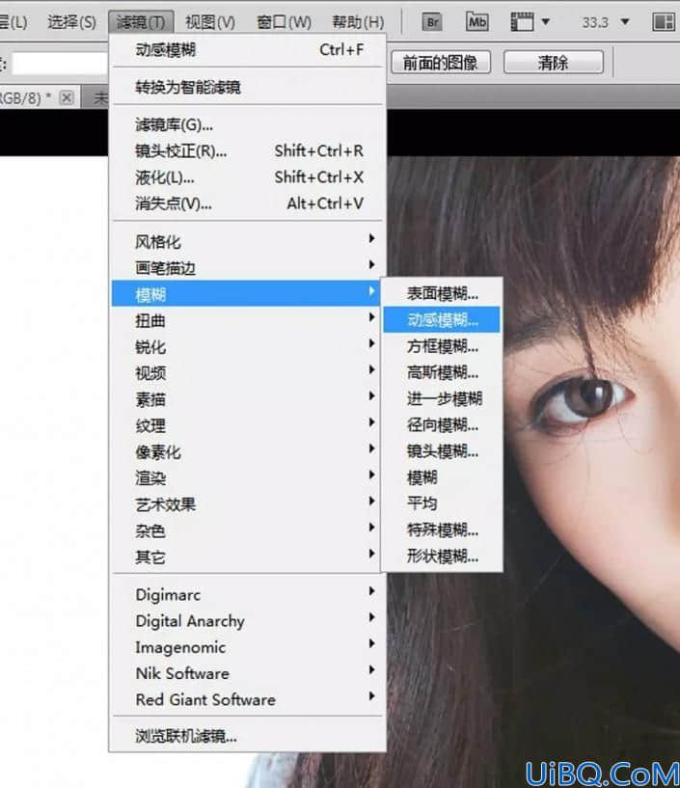The width and height of the screenshot is (680, 788).
Task: Expand the 扭曲 submenu
Action: 248,320
